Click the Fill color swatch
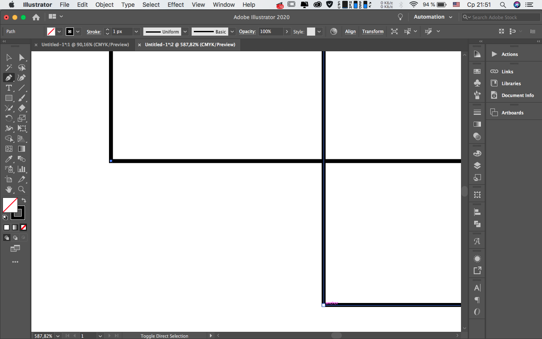 (10, 205)
